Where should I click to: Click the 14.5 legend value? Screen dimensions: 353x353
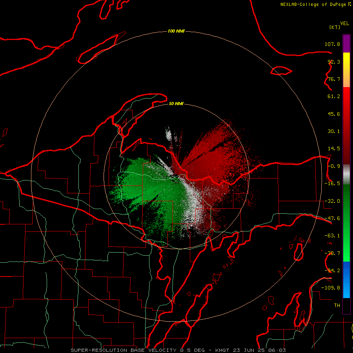[x=334, y=149]
